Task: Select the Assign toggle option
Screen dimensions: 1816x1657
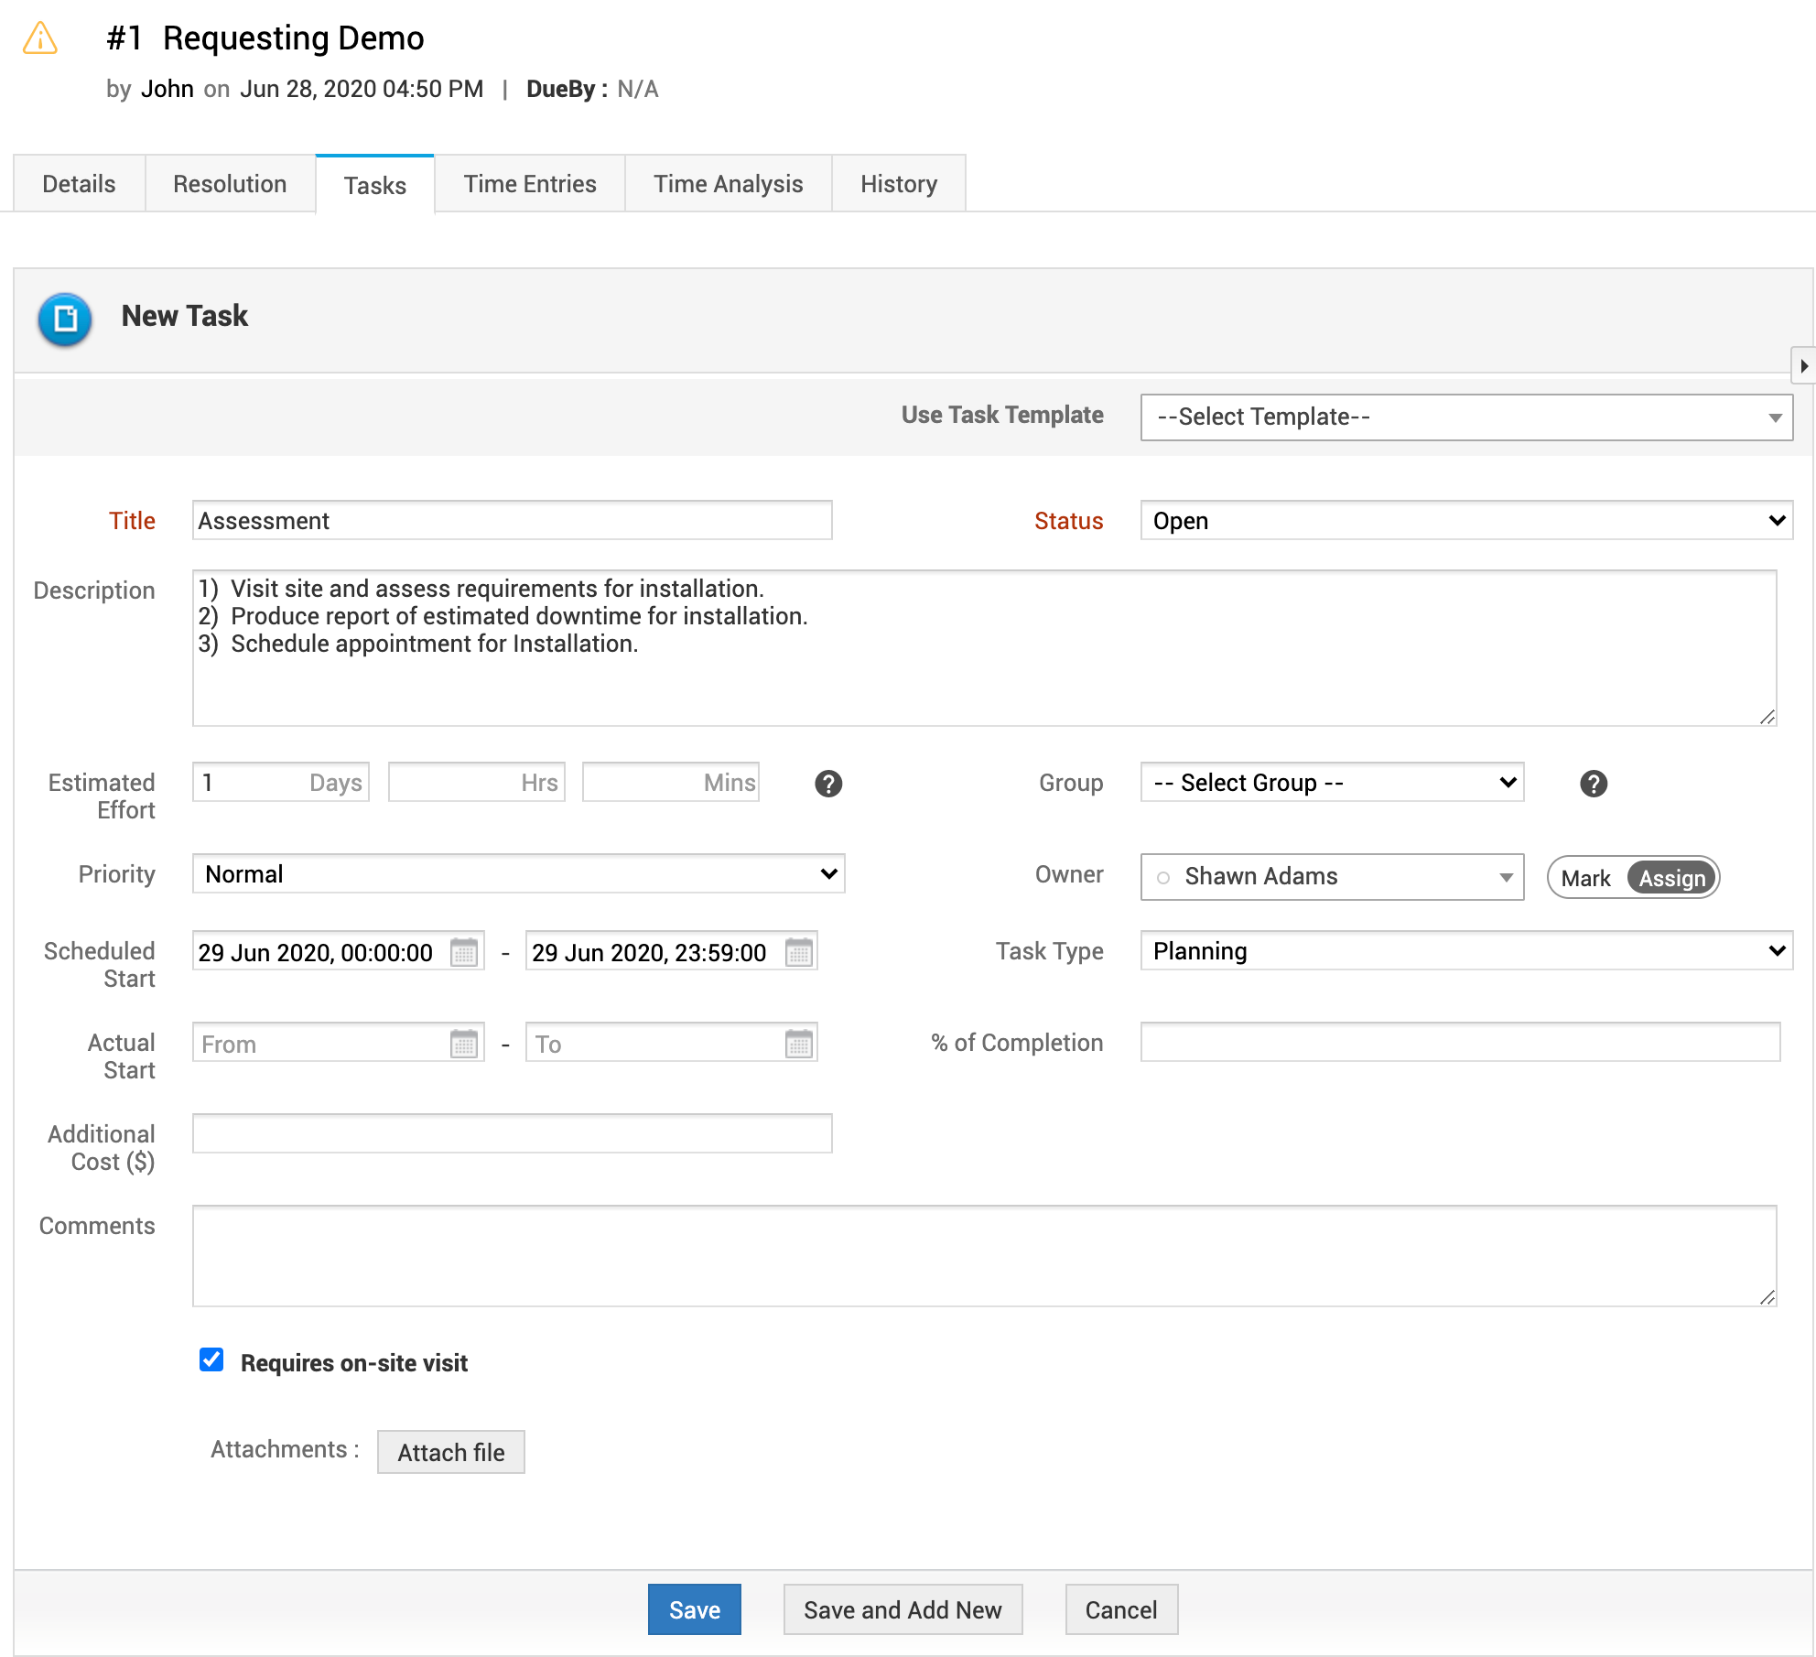Action: point(1671,878)
